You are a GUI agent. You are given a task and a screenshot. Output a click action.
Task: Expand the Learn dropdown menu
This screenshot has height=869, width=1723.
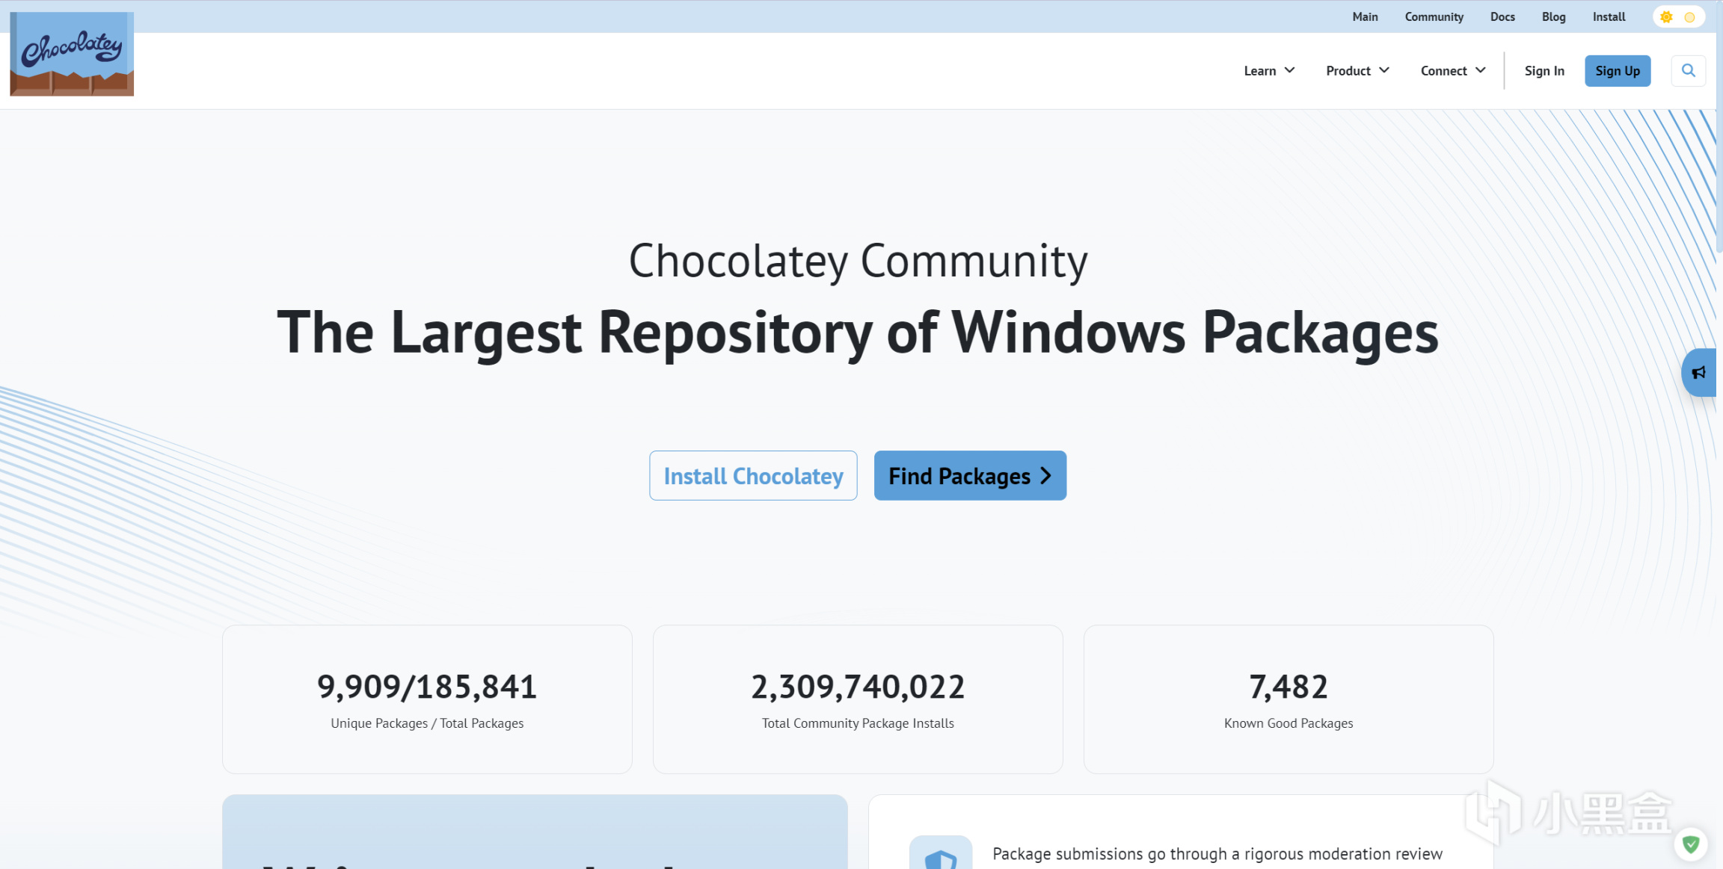point(1269,71)
